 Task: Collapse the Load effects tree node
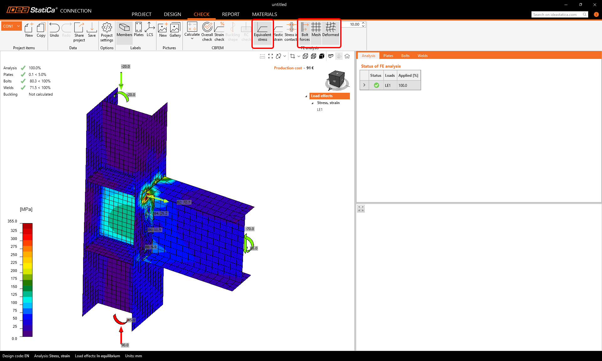(x=307, y=96)
